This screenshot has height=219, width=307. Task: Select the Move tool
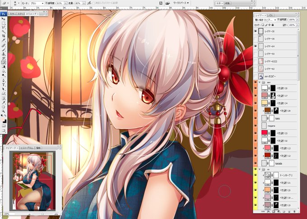coord(3,19)
